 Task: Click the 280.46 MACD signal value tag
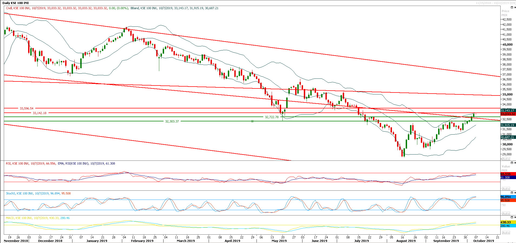click(508, 226)
